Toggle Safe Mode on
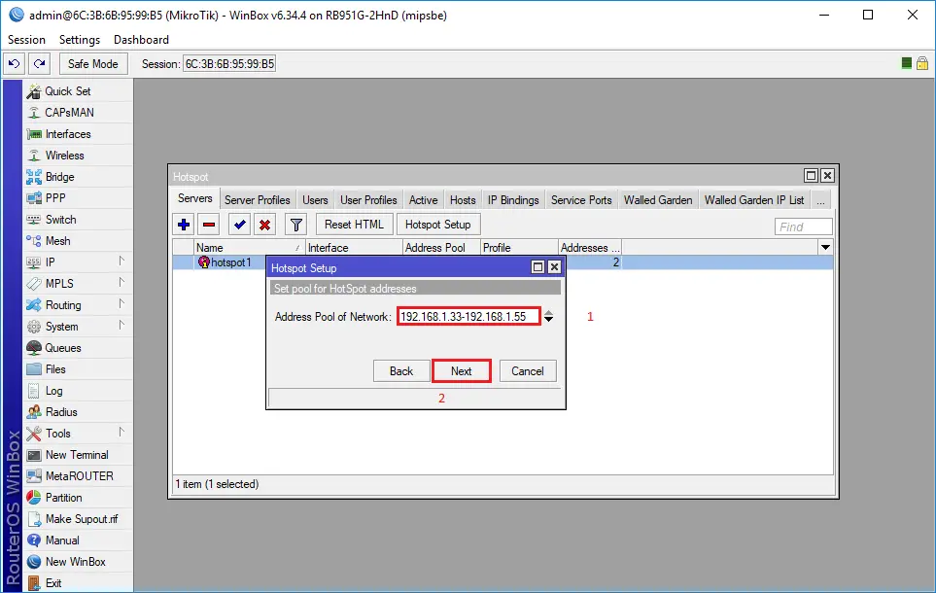936x593 pixels. [93, 64]
